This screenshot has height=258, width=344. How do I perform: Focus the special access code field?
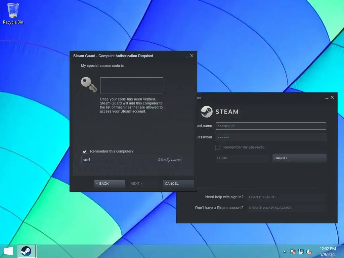(x=132, y=85)
